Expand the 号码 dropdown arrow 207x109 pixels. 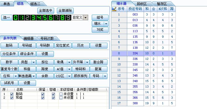pyautogui.click(x=105, y=76)
